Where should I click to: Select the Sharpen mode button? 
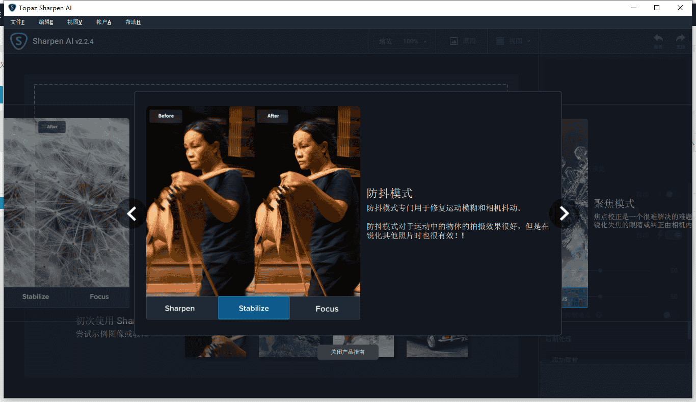180,308
